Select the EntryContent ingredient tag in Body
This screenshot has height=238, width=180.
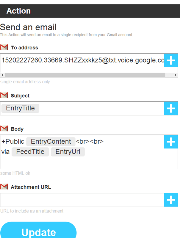coord(51,142)
